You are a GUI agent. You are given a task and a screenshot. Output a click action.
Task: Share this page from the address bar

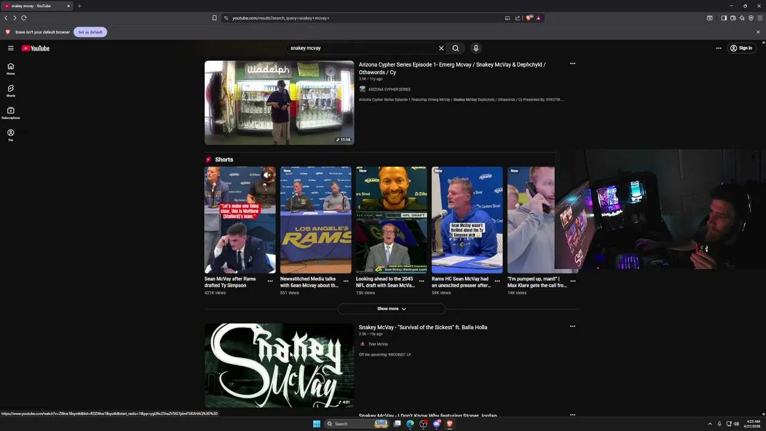(518, 18)
